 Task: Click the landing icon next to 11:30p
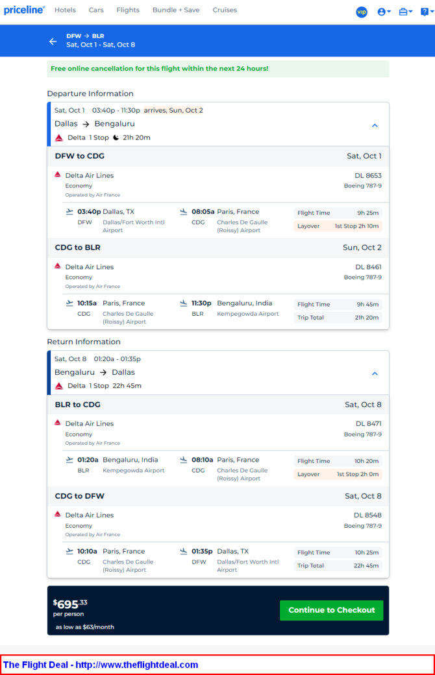pyautogui.click(x=184, y=303)
